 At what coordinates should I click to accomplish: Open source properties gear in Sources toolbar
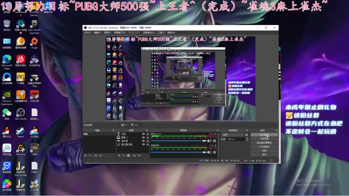click(128, 155)
